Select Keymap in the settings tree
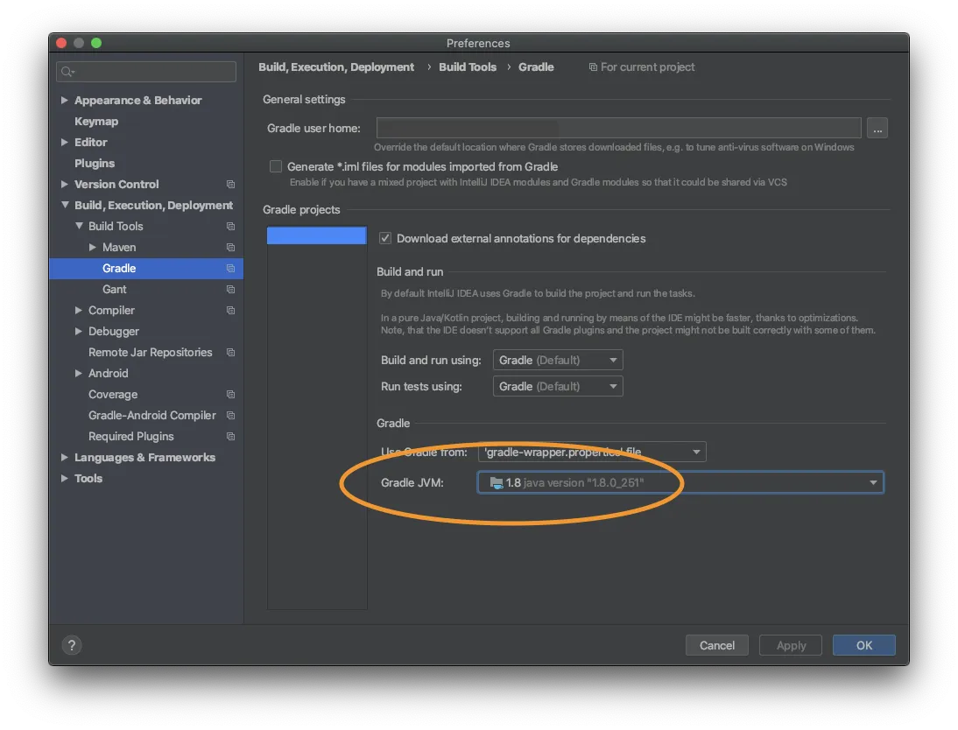The image size is (958, 730). point(96,122)
